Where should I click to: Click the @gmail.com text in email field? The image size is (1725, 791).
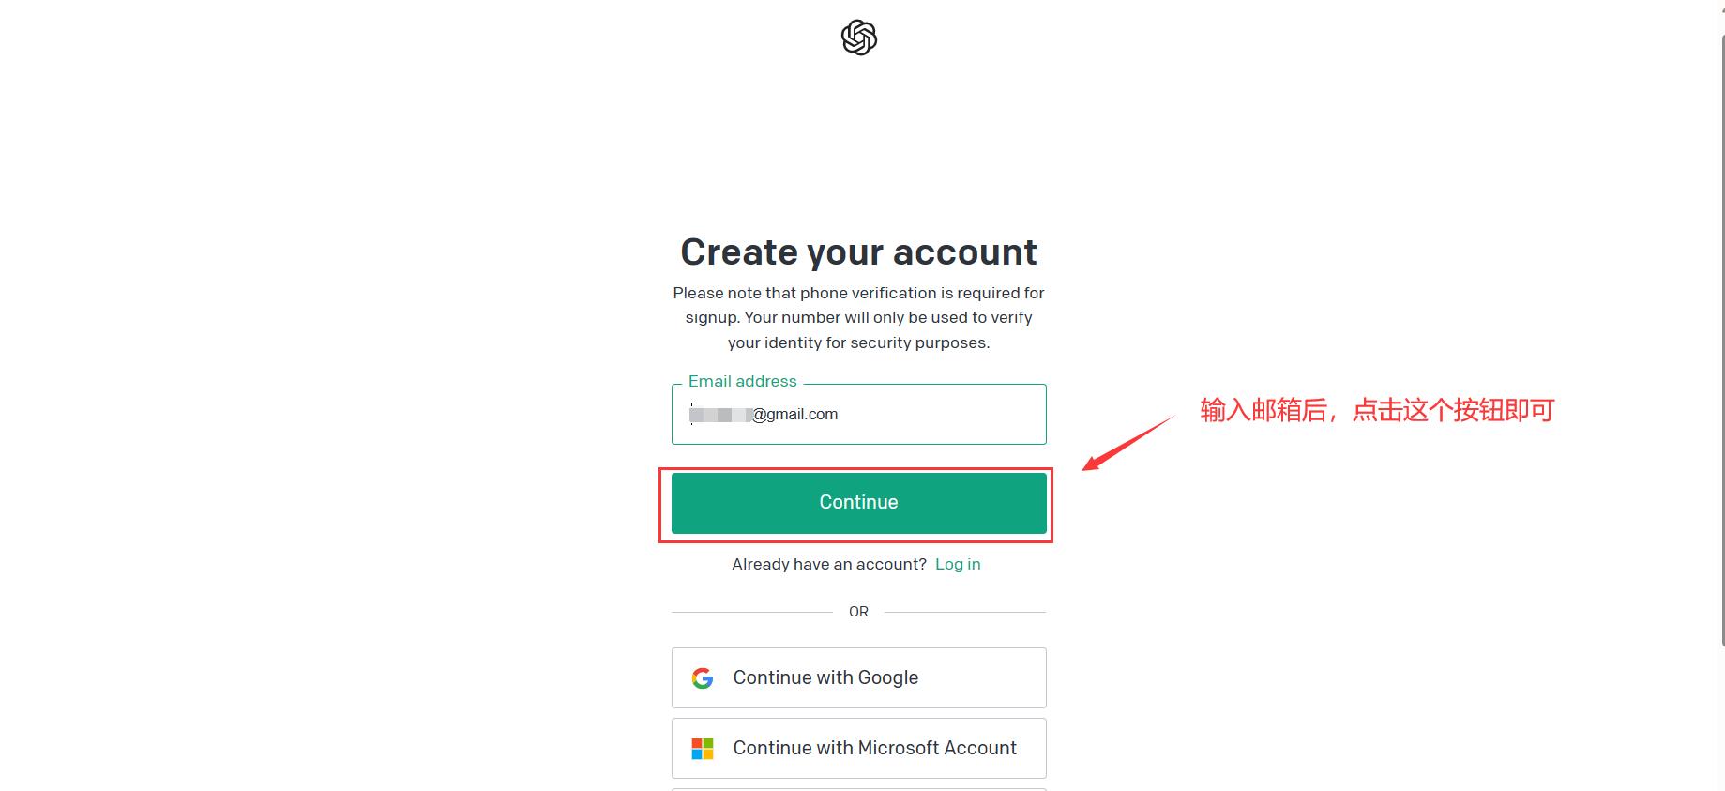pyautogui.click(x=795, y=415)
